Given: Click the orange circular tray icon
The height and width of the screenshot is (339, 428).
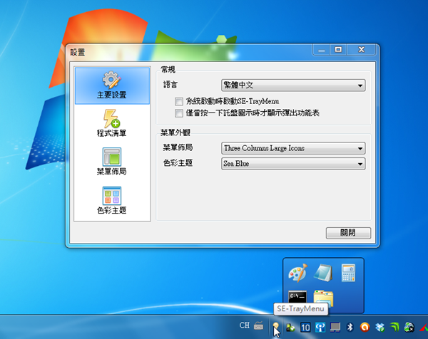Looking at the screenshot, I should (365, 327).
